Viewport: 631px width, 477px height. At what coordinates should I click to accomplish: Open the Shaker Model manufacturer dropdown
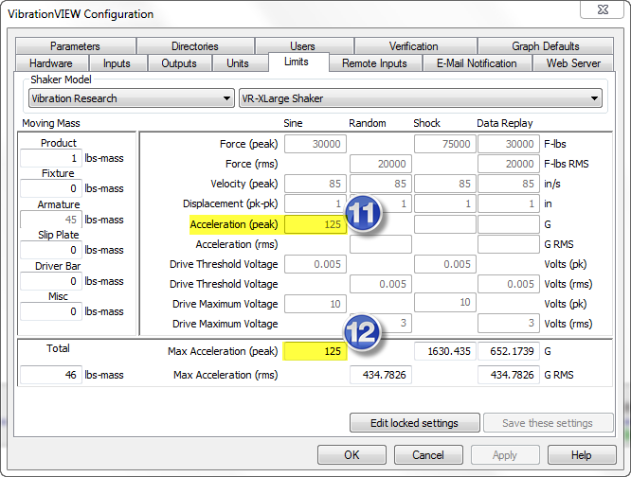point(131,98)
